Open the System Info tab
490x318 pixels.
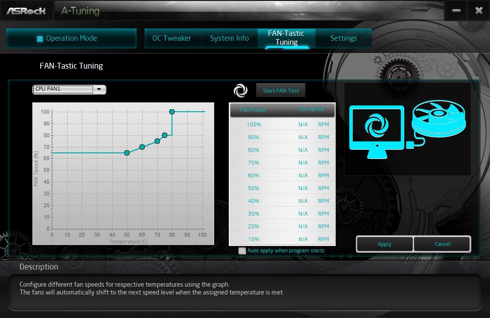click(229, 38)
